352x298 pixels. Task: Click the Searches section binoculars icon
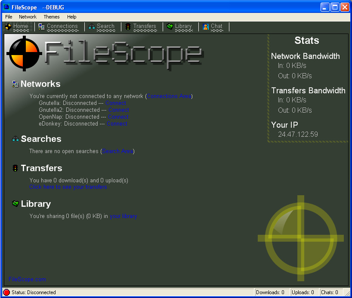15,139
